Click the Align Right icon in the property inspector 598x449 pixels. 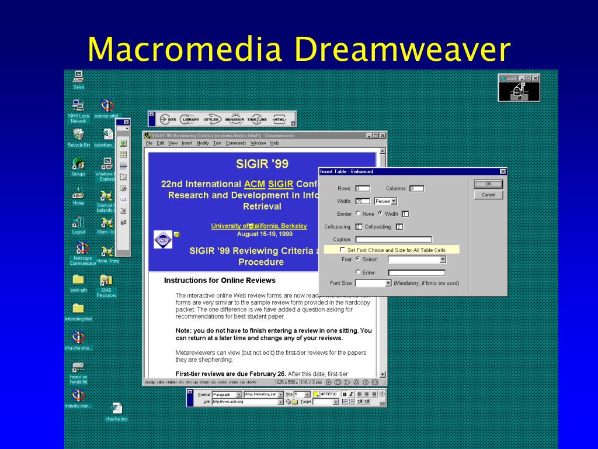point(374,395)
